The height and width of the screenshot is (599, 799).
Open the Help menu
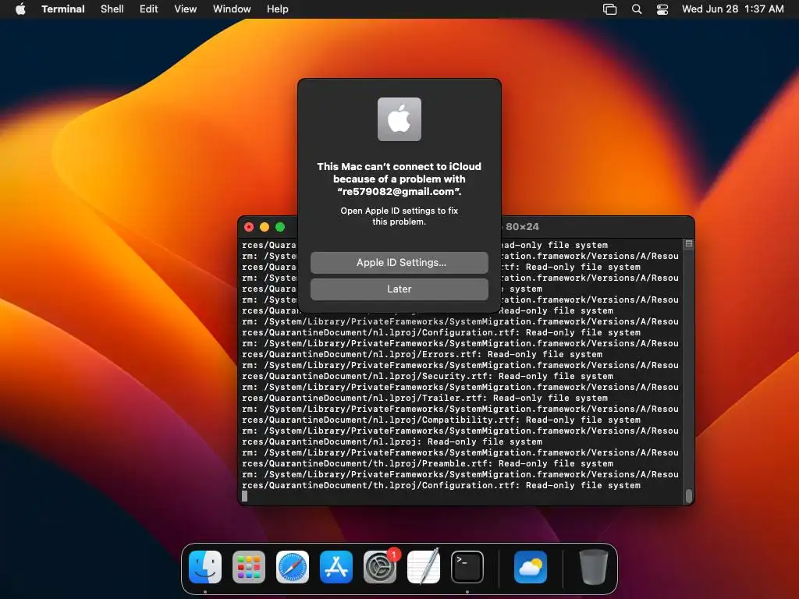(x=277, y=9)
